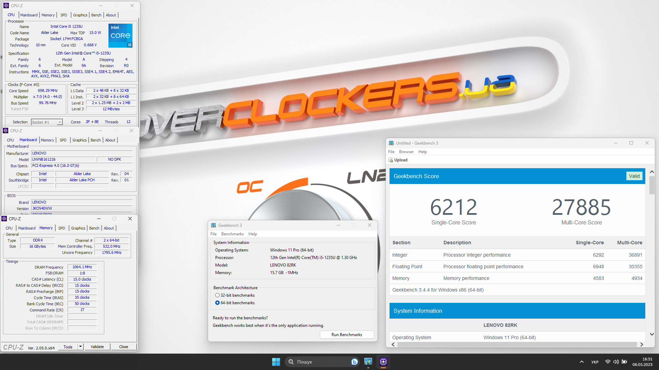Click the single-core score 6212
This screenshot has height=370, width=659.
pos(454,207)
